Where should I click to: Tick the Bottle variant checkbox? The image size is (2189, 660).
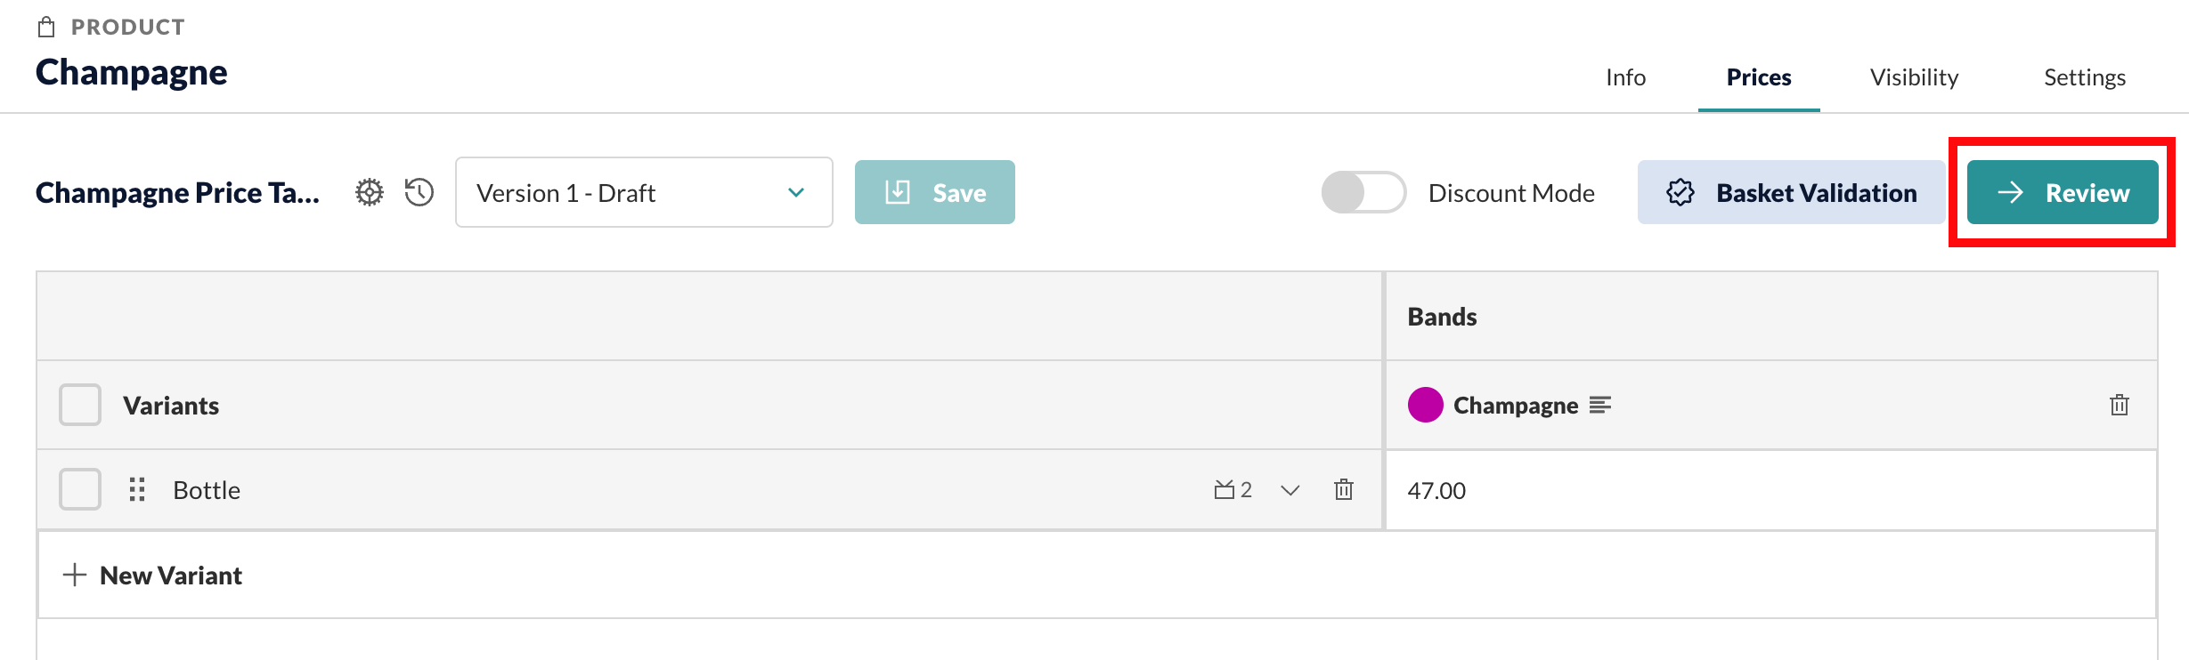[80, 490]
